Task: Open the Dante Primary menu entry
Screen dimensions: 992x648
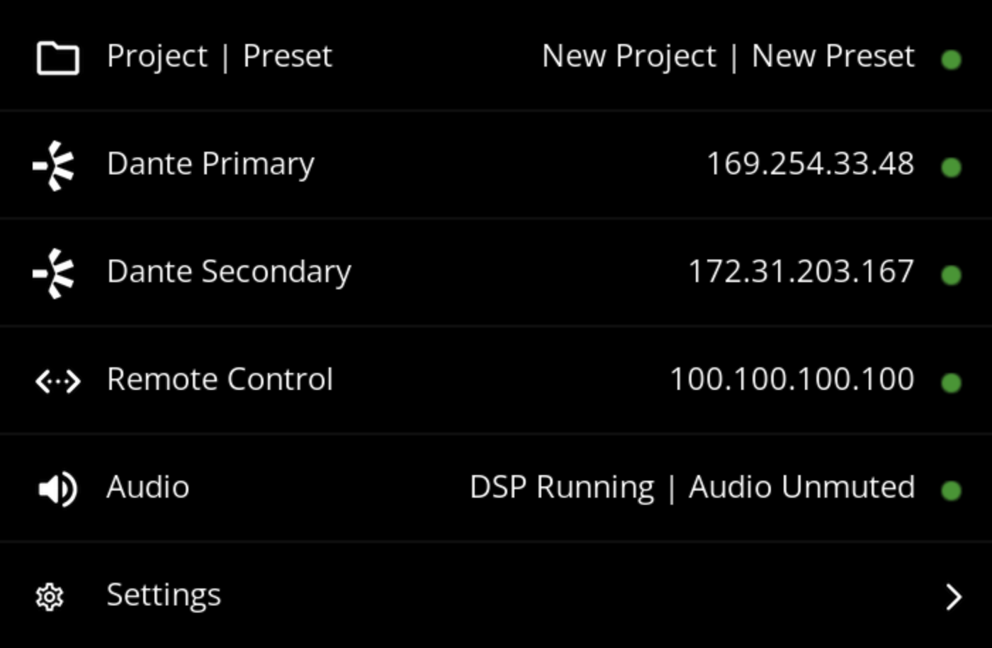Action: [x=210, y=164]
